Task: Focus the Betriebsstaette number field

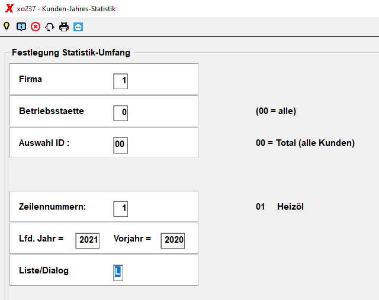Action: (121, 113)
